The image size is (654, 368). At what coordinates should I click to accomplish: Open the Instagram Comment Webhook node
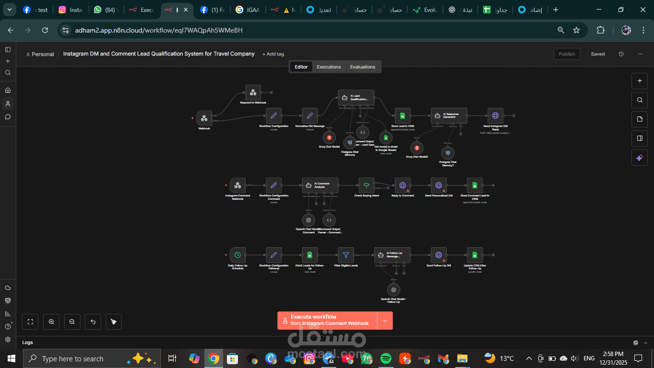tap(237, 185)
